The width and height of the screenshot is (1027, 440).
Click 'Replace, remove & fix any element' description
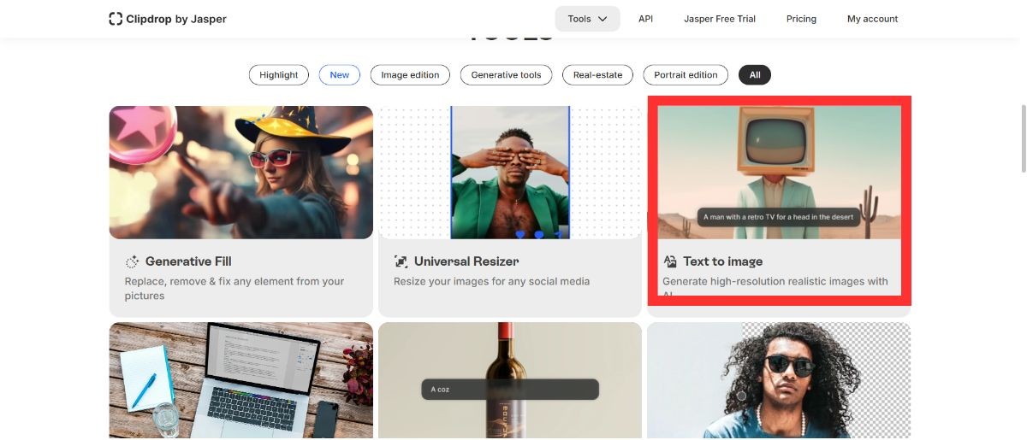tap(234, 289)
